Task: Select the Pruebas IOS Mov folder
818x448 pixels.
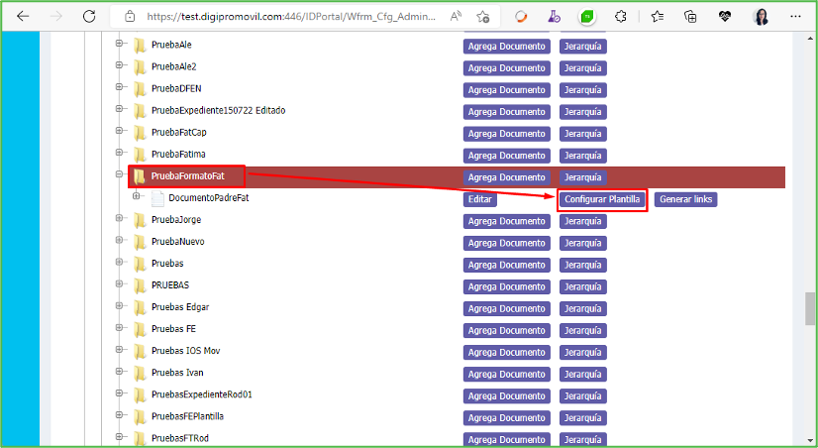Action: point(185,351)
